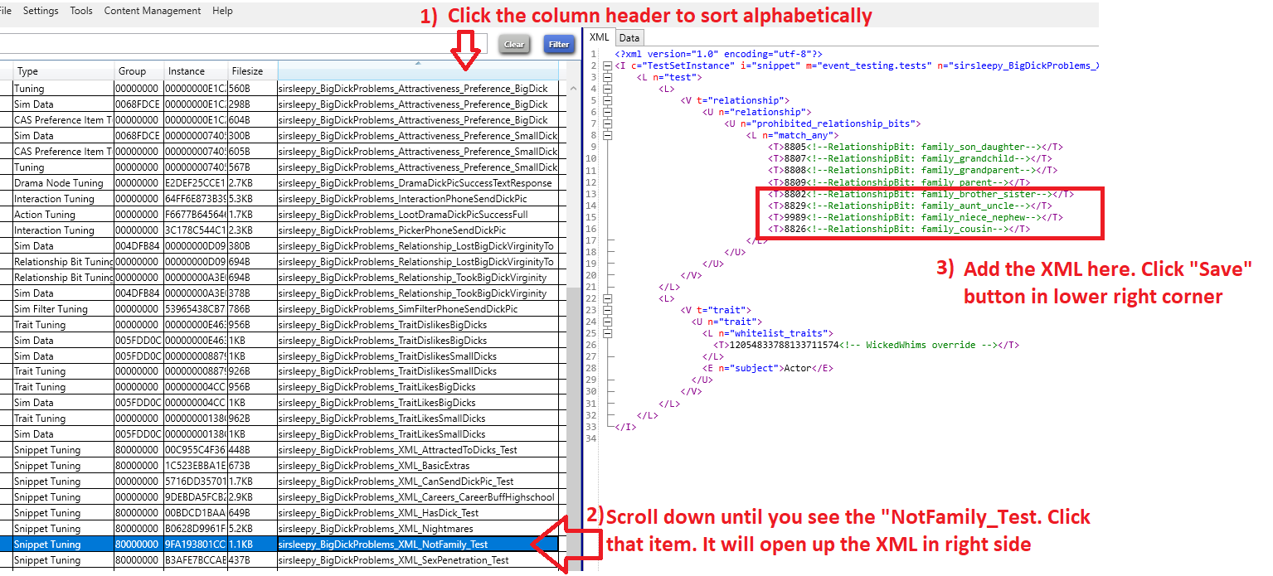Click the 567B filesize cell

[252, 167]
